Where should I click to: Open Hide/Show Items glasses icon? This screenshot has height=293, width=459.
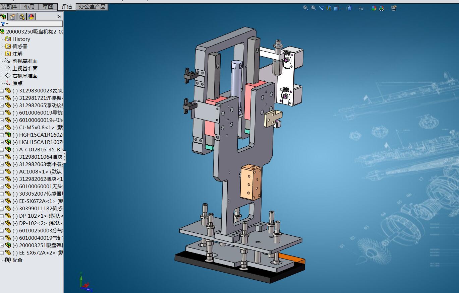pos(361,8)
